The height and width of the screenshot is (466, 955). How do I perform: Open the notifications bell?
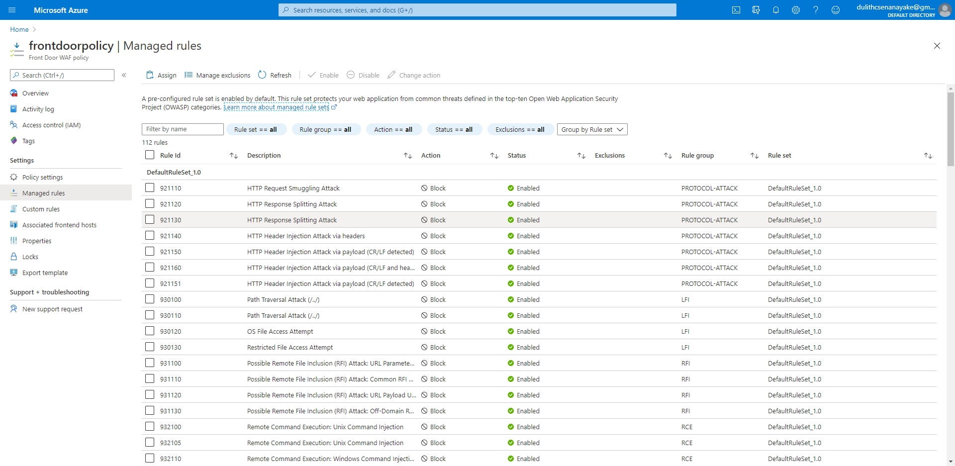click(x=776, y=10)
